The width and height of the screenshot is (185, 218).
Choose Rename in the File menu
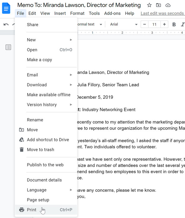point(46,120)
